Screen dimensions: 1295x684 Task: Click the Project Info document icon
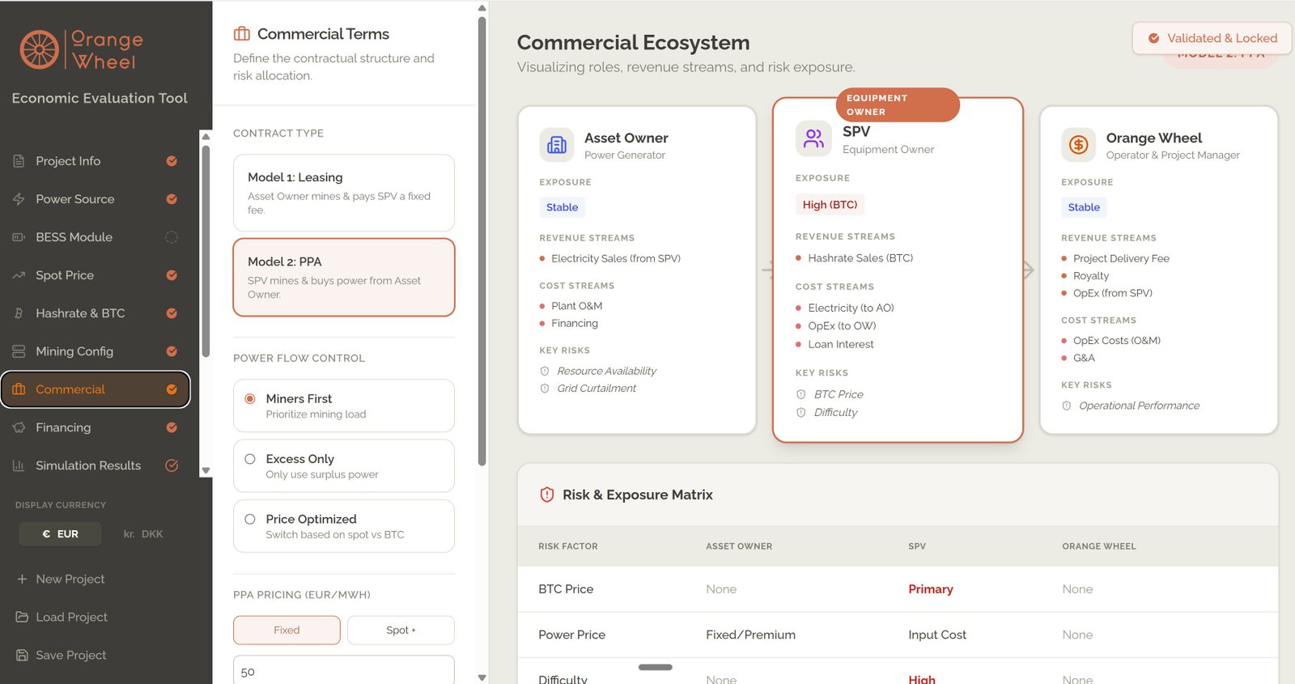[x=19, y=161]
